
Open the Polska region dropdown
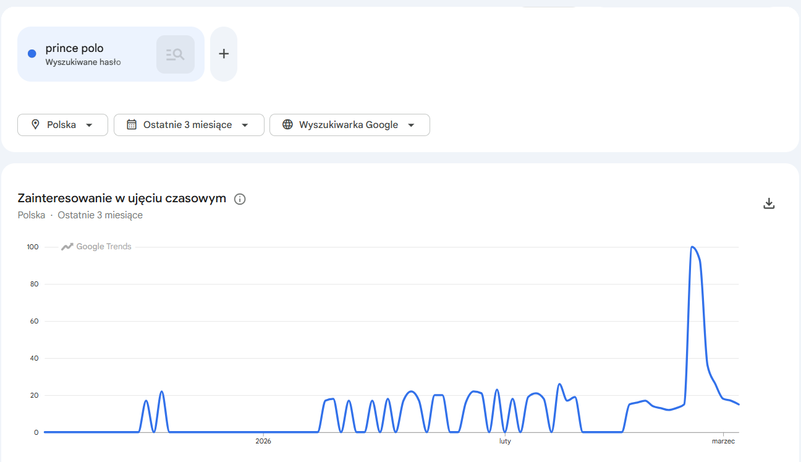click(x=62, y=124)
